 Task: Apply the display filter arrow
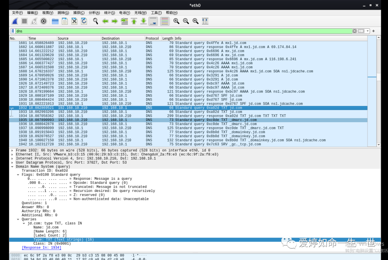(x=361, y=31)
